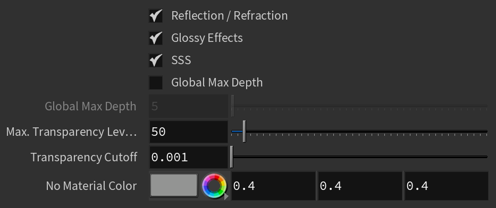Image resolution: width=496 pixels, height=208 pixels.
Task: Click the Transparency Cutoff value field
Action: (189, 157)
